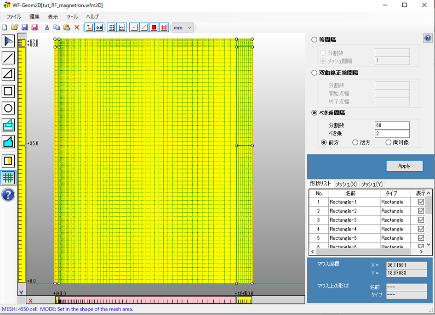Select the green mesh grid tool
This screenshot has width=435, height=315.
click(8, 178)
